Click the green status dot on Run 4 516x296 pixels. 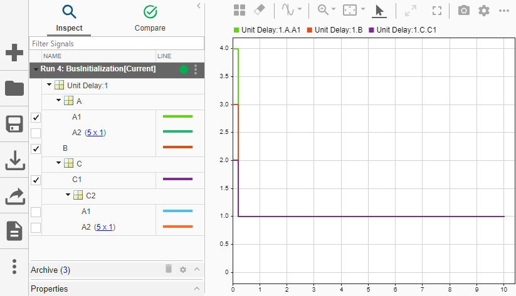pos(184,69)
